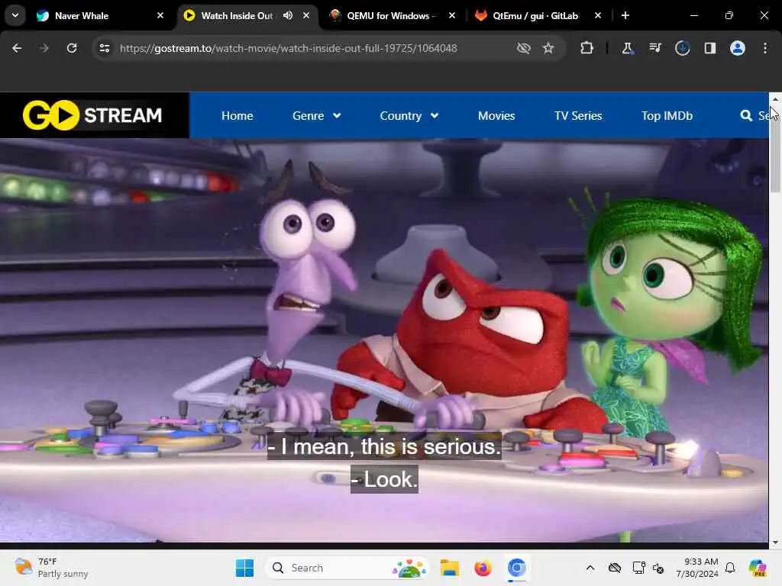Reload the current page
The image size is (782, 586).
[x=72, y=48]
